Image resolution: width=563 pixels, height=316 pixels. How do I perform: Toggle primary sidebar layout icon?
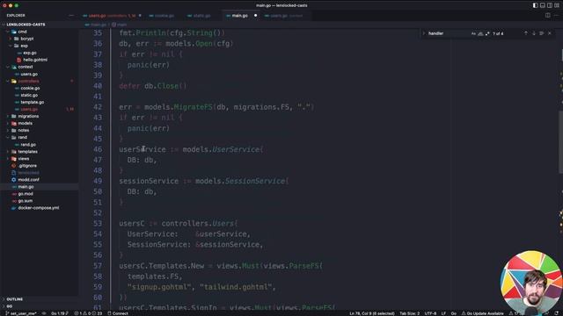click(x=536, y=5)
